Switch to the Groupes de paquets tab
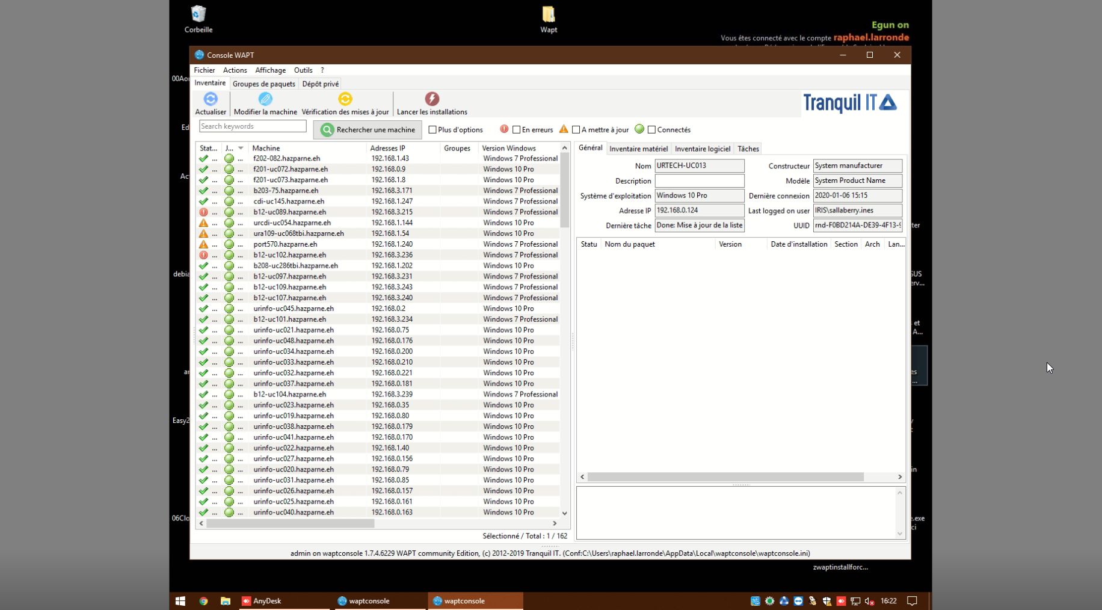 click(264, 84)
